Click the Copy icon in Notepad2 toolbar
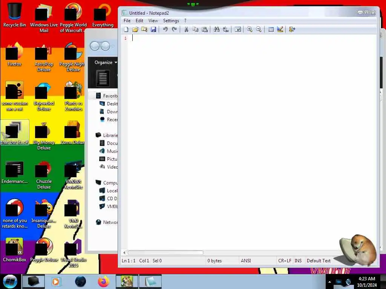This screenshot has height=289, width=386. pos(196,29)
